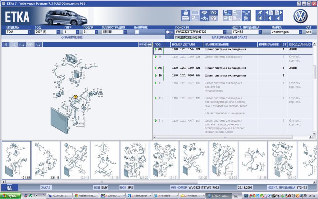Viewport: 318px width, 199px height.
Task: Open the МАТЕРИАЛЬНЫЙ ЗАКАЗ tab
Action: [229, 37]
